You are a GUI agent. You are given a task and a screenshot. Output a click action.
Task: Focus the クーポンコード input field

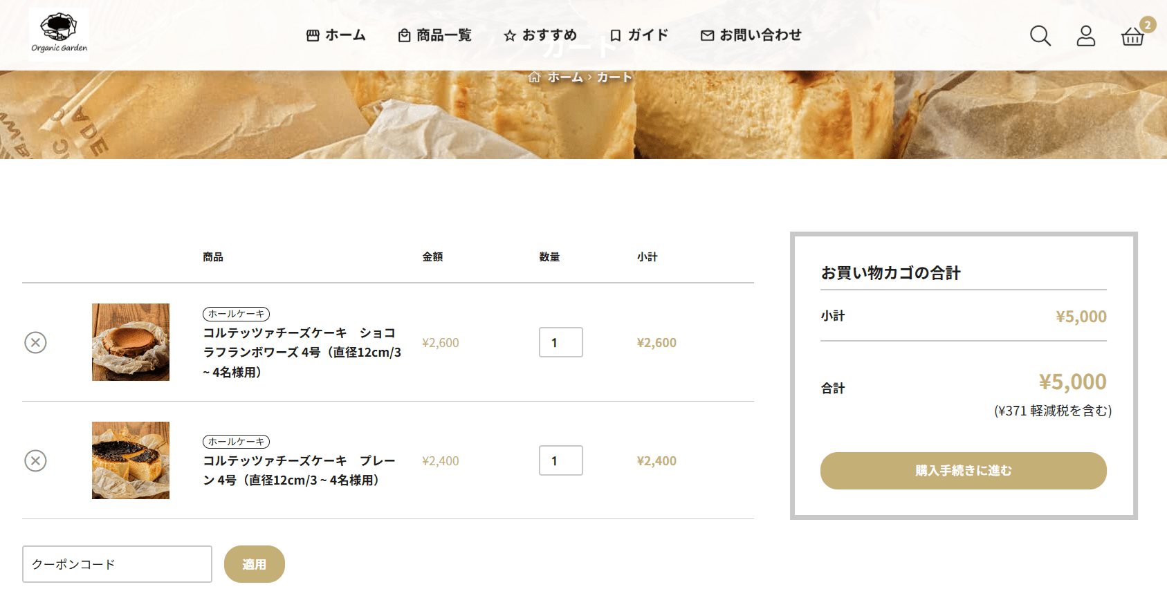point(117,564)
